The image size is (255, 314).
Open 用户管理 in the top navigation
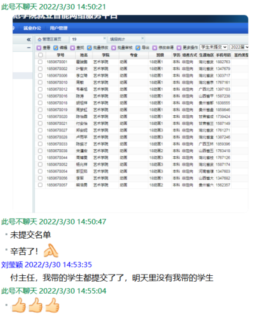59,28
